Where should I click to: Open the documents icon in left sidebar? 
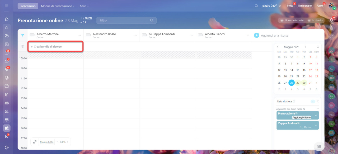point(7,95)
